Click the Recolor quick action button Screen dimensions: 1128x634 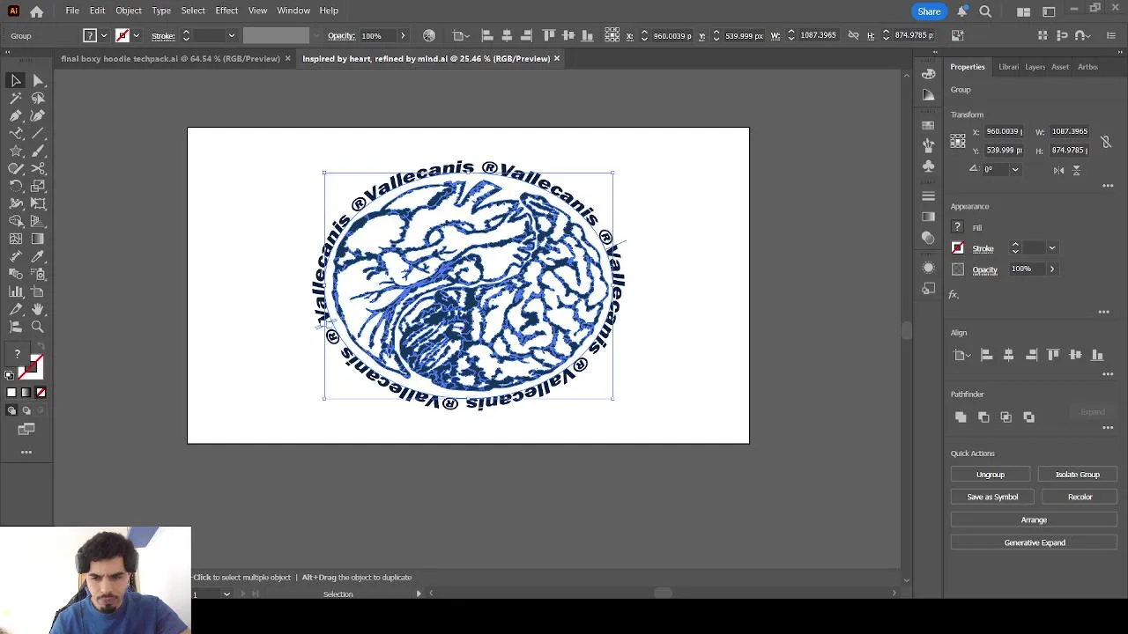[1080, 498]
